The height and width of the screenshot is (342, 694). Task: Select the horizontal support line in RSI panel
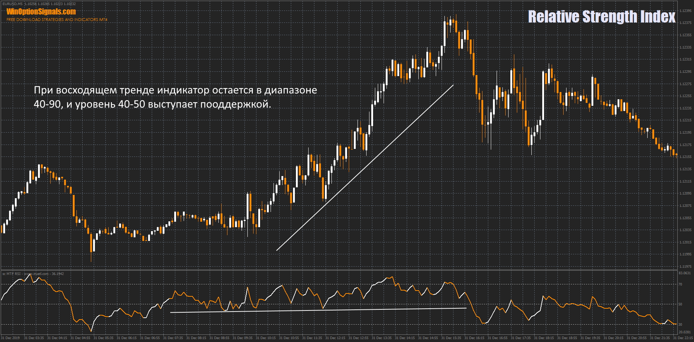[x=318, y=310]
